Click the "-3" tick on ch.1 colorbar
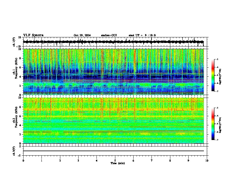 pyautogui.click(x=217, y=59)
